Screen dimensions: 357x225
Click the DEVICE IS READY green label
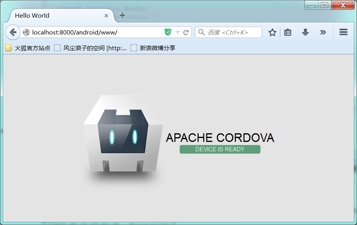tap(220, 149)
